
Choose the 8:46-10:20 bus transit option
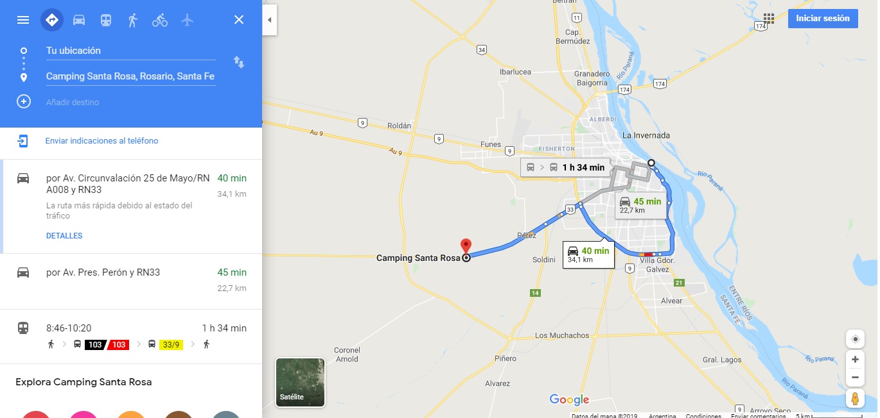pyautogui.click(x=131, y=337)
